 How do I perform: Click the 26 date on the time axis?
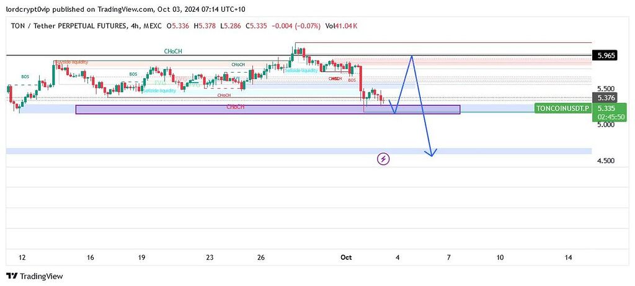(261, 257)
